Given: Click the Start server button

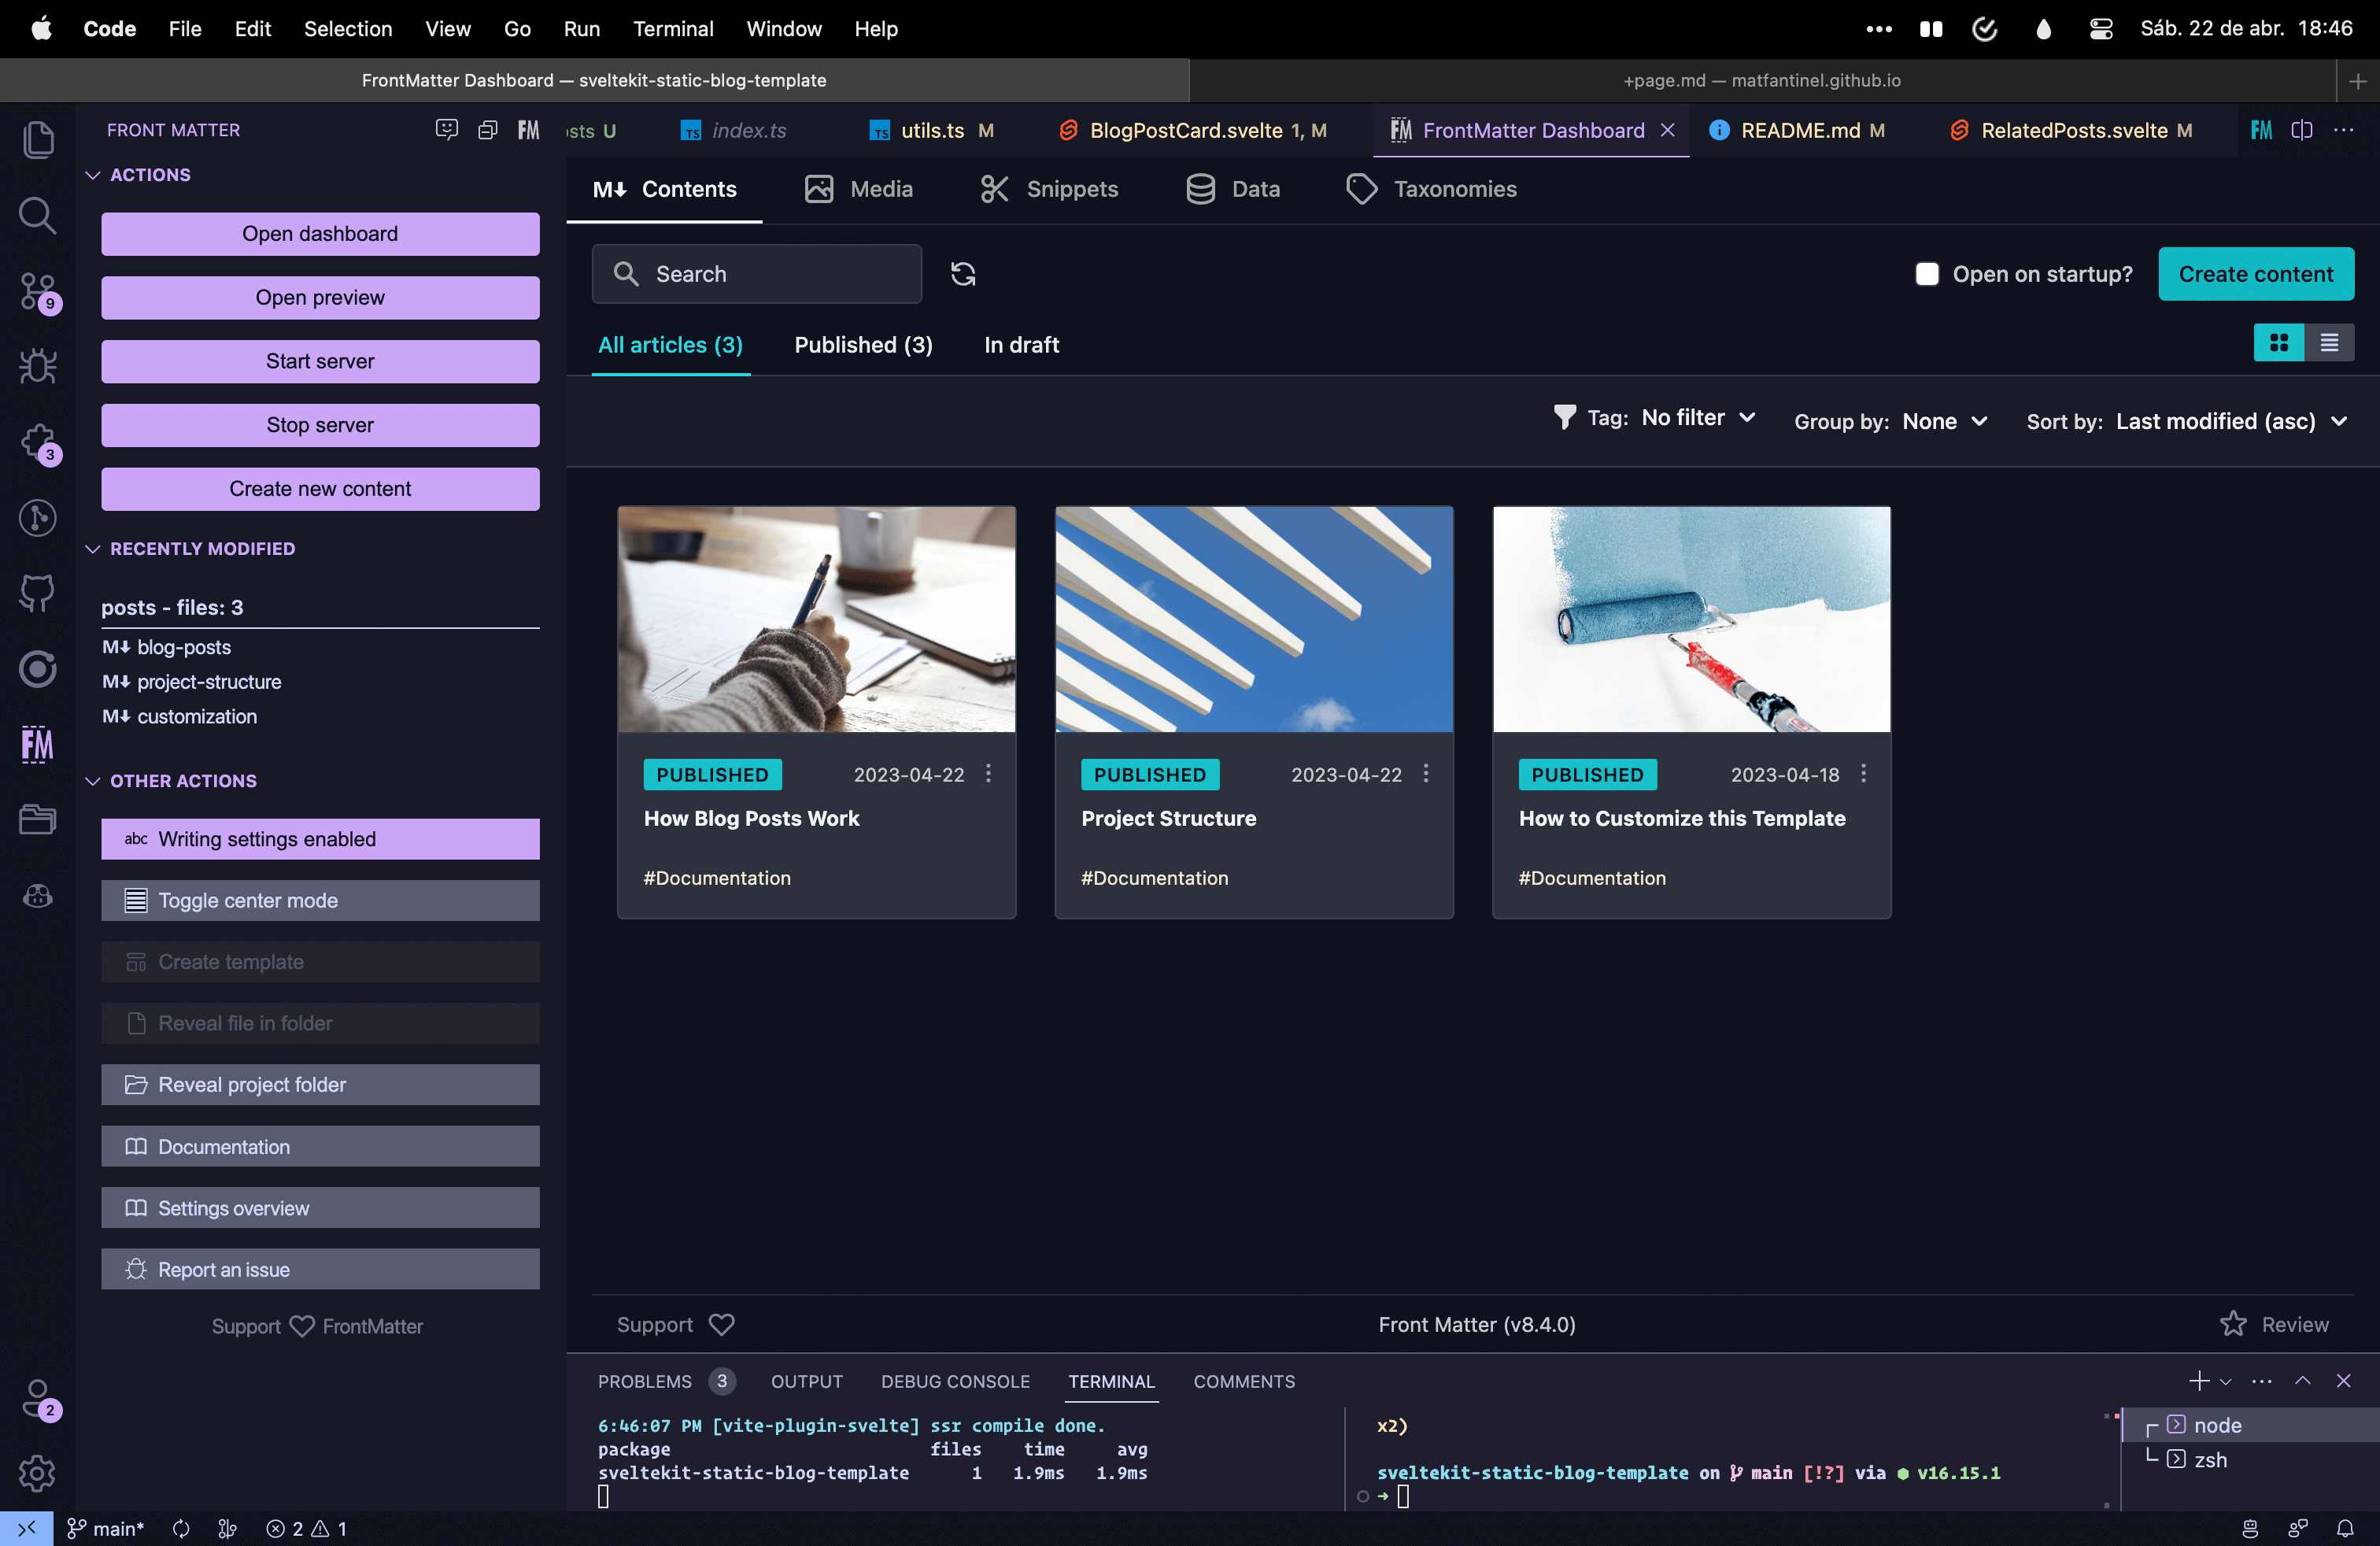Looking at the screenshot, I should 320,361.
